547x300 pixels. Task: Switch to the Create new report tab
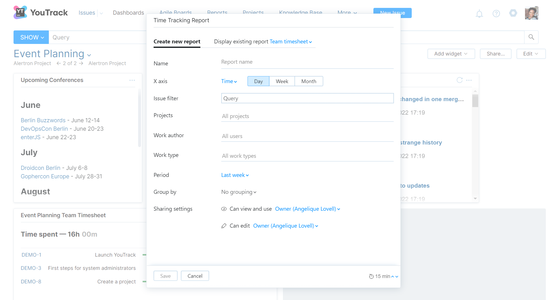click(177, 42)
